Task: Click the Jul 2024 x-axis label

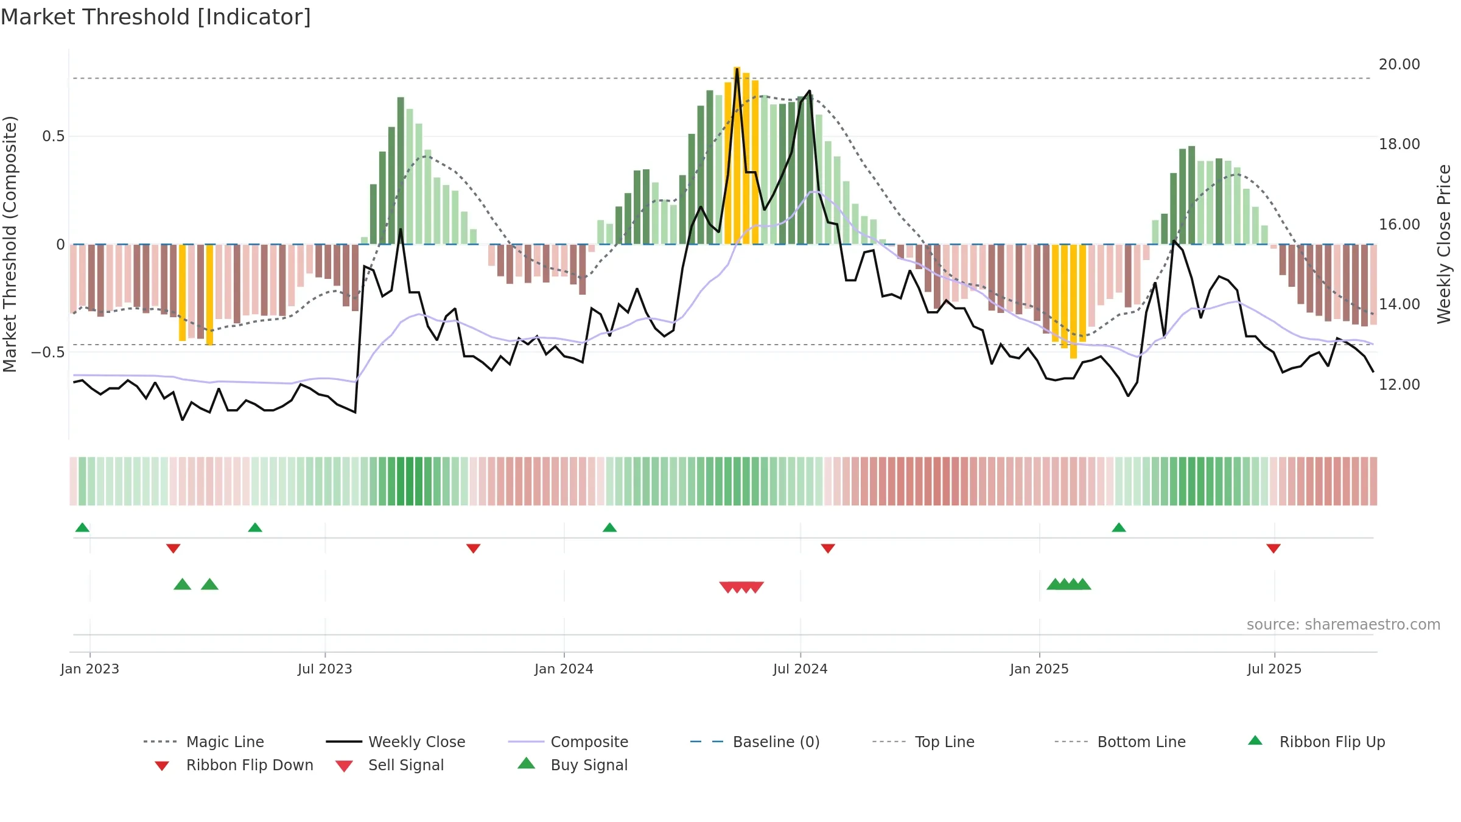Action: (x=801, y=669)
